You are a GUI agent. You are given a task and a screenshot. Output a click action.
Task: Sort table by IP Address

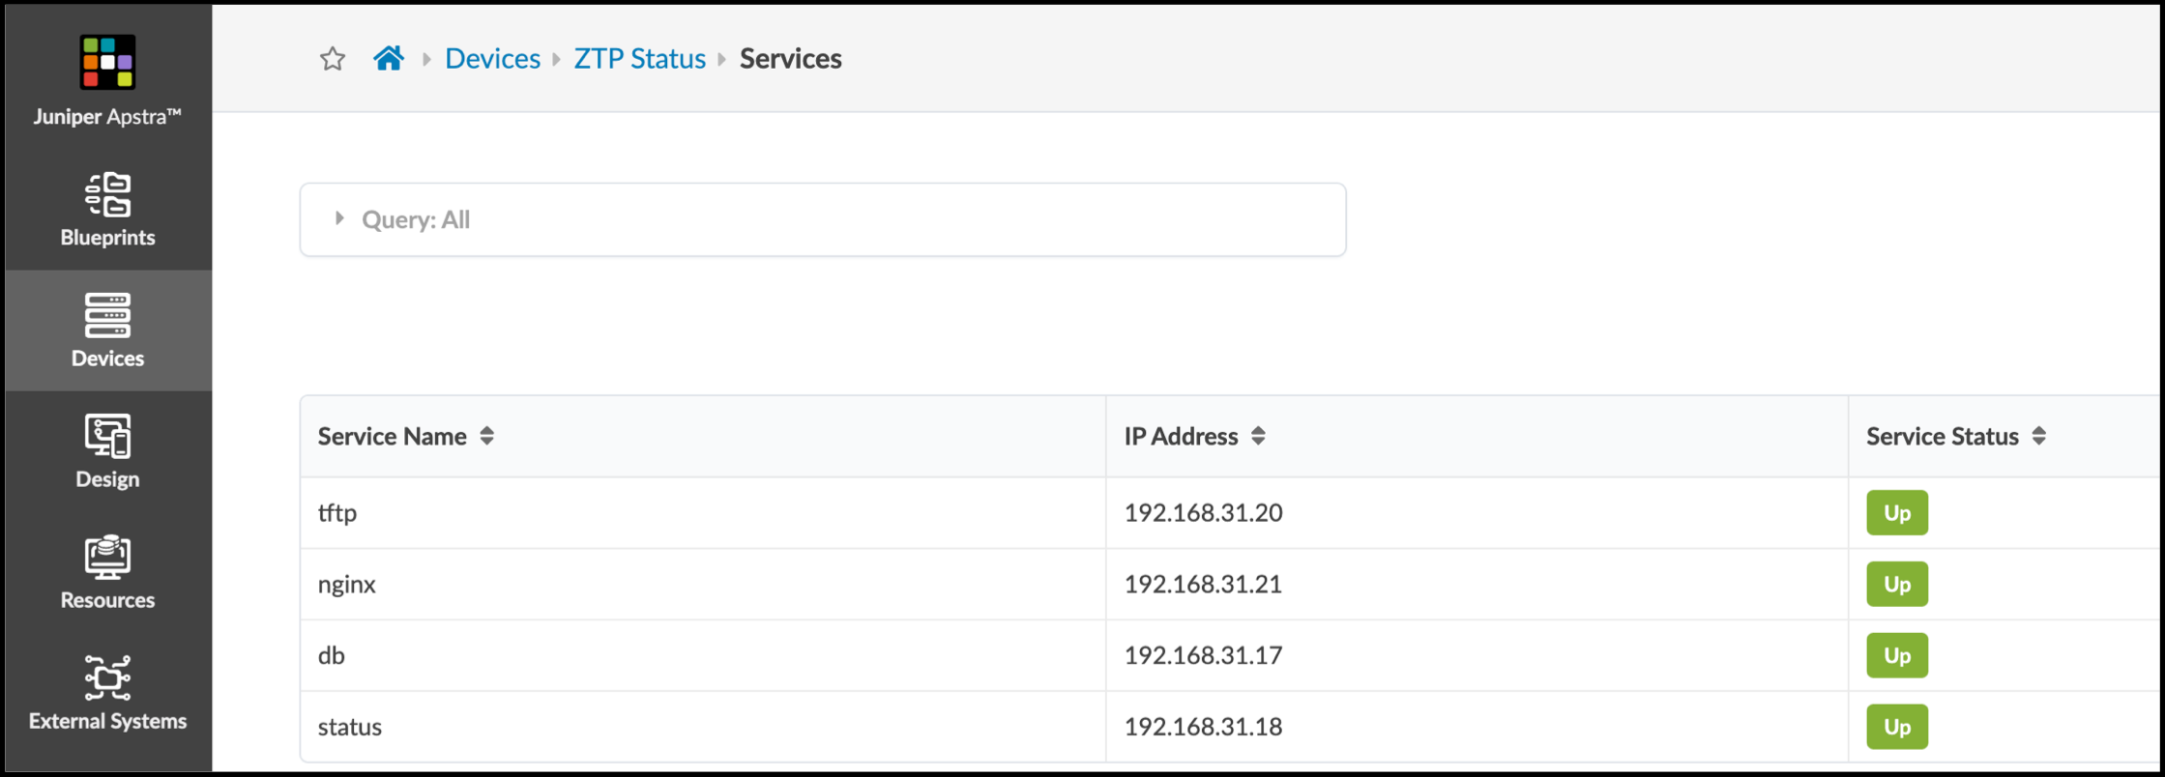pos(1258,437)
